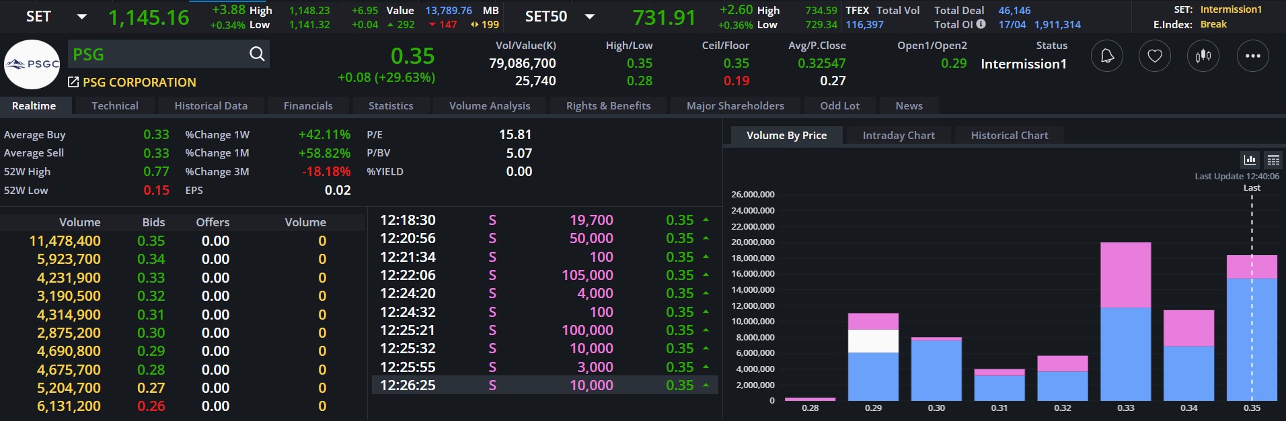Click the Open1 price 0.29

tap(954, 64)
